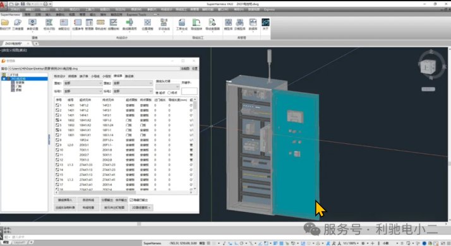The width and height of the screenshot is (451, 246).
Task: Click the wire duct drawing icon
Action: (x=113, y=23)
